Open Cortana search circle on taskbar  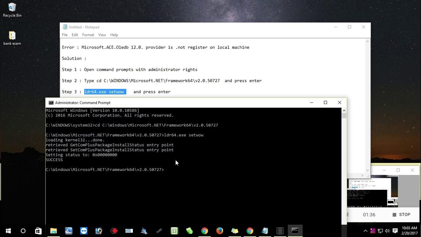(x=23, y=231)
